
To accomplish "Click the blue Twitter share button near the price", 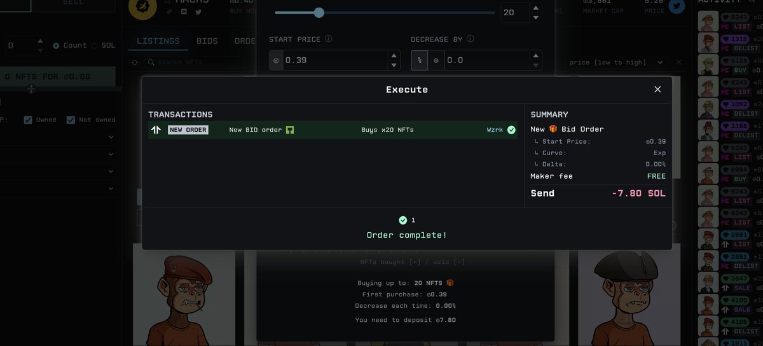I will click(x=677, y=6).
